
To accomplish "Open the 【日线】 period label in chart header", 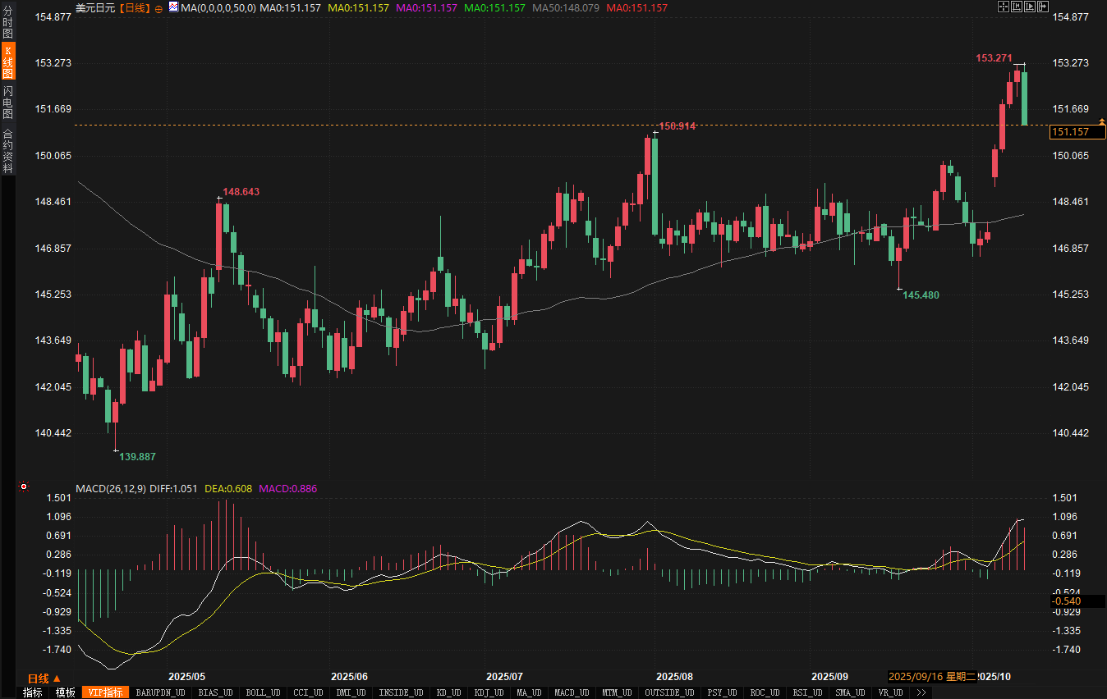I will point(135,7).
